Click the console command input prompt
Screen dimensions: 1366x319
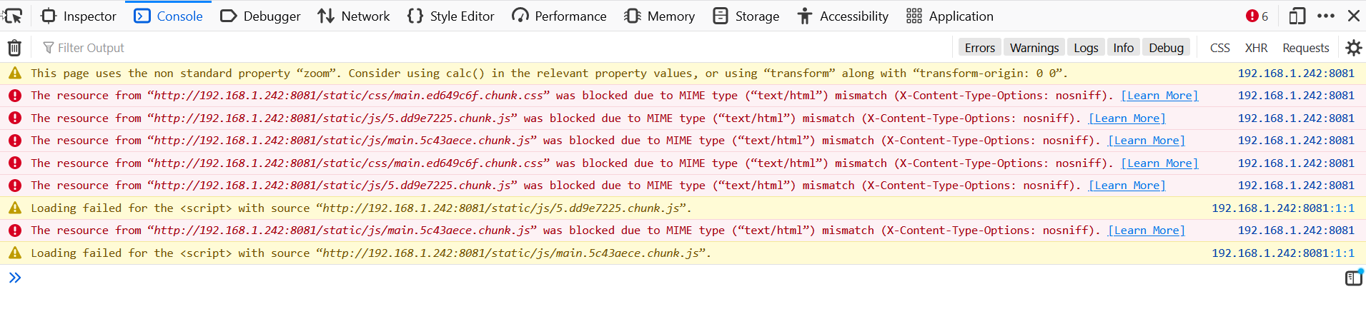click(643, 278)
